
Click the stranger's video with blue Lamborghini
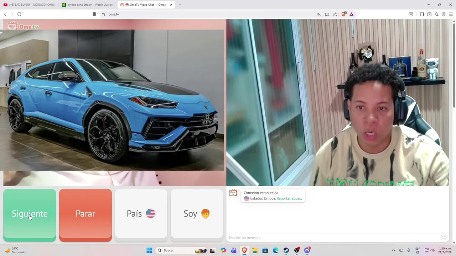click(x=112, y=100)
